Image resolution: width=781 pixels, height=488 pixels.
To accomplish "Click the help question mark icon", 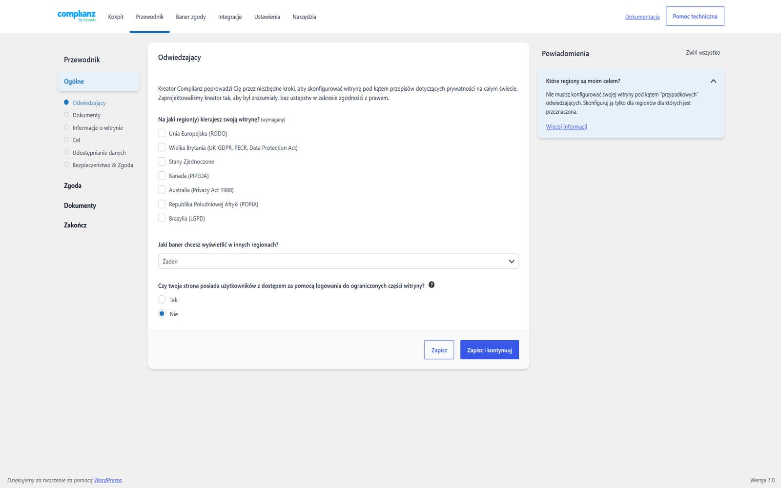I will click(432, 285).
